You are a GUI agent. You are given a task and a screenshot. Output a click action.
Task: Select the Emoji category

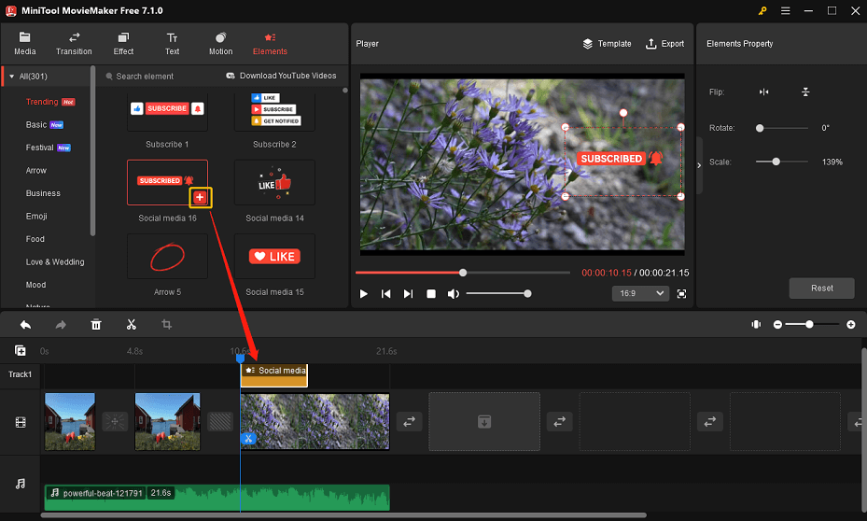[x=36, y=217]
